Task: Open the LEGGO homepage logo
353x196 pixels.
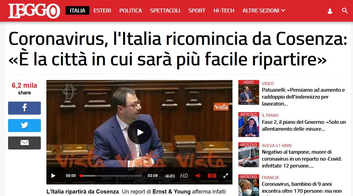Action: pyautogui.click(x=34, y=11)
